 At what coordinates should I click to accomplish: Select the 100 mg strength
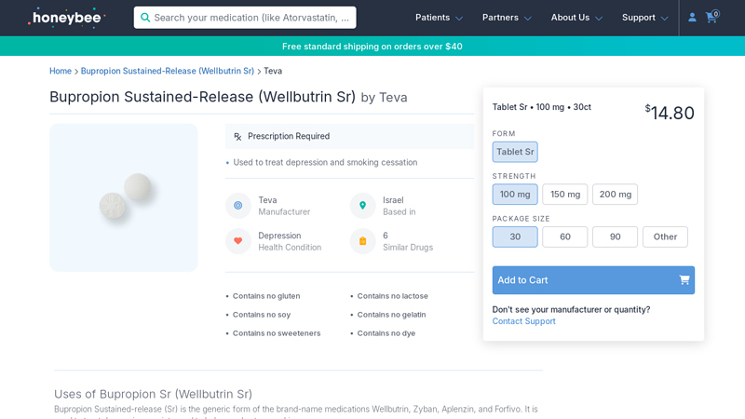point(515,195)
